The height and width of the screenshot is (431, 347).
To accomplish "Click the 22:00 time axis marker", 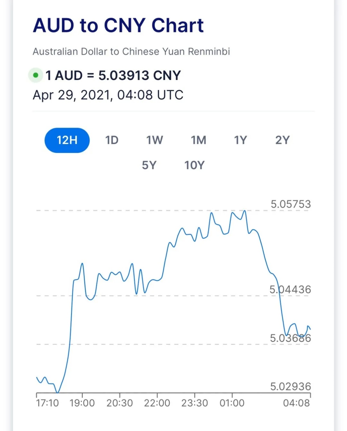I will click(157, 403).
